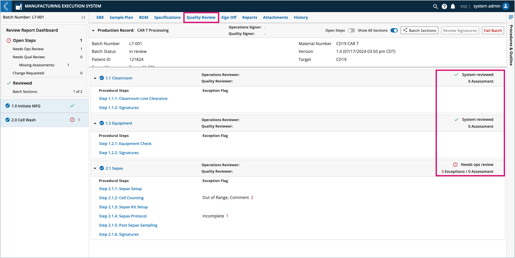The width and height of the screenshot is (515, 258).
Task: Collapse the Production Record section arrow
Action: coord(93,31)
